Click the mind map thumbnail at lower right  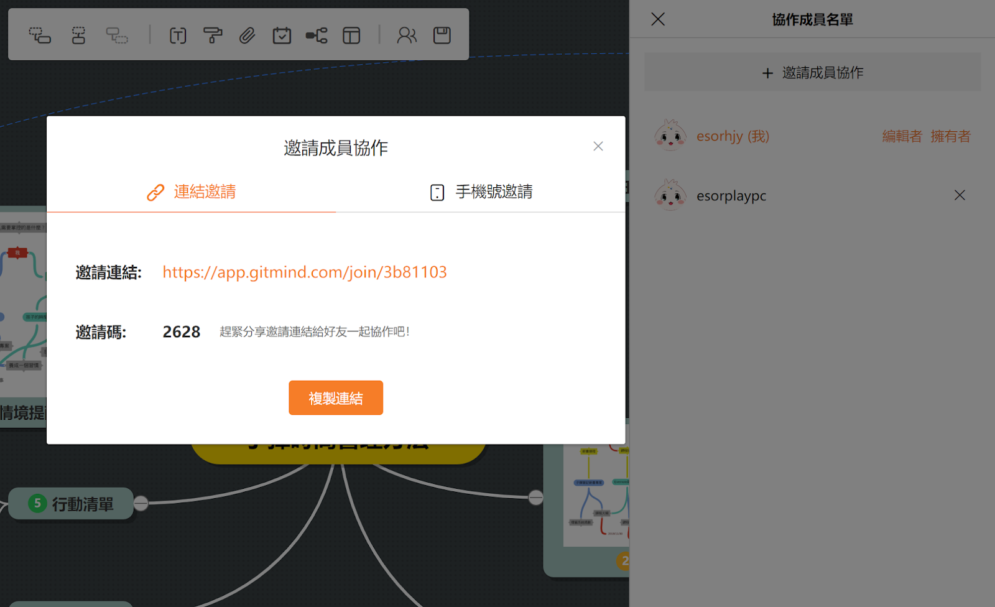[x=596, y=496]
